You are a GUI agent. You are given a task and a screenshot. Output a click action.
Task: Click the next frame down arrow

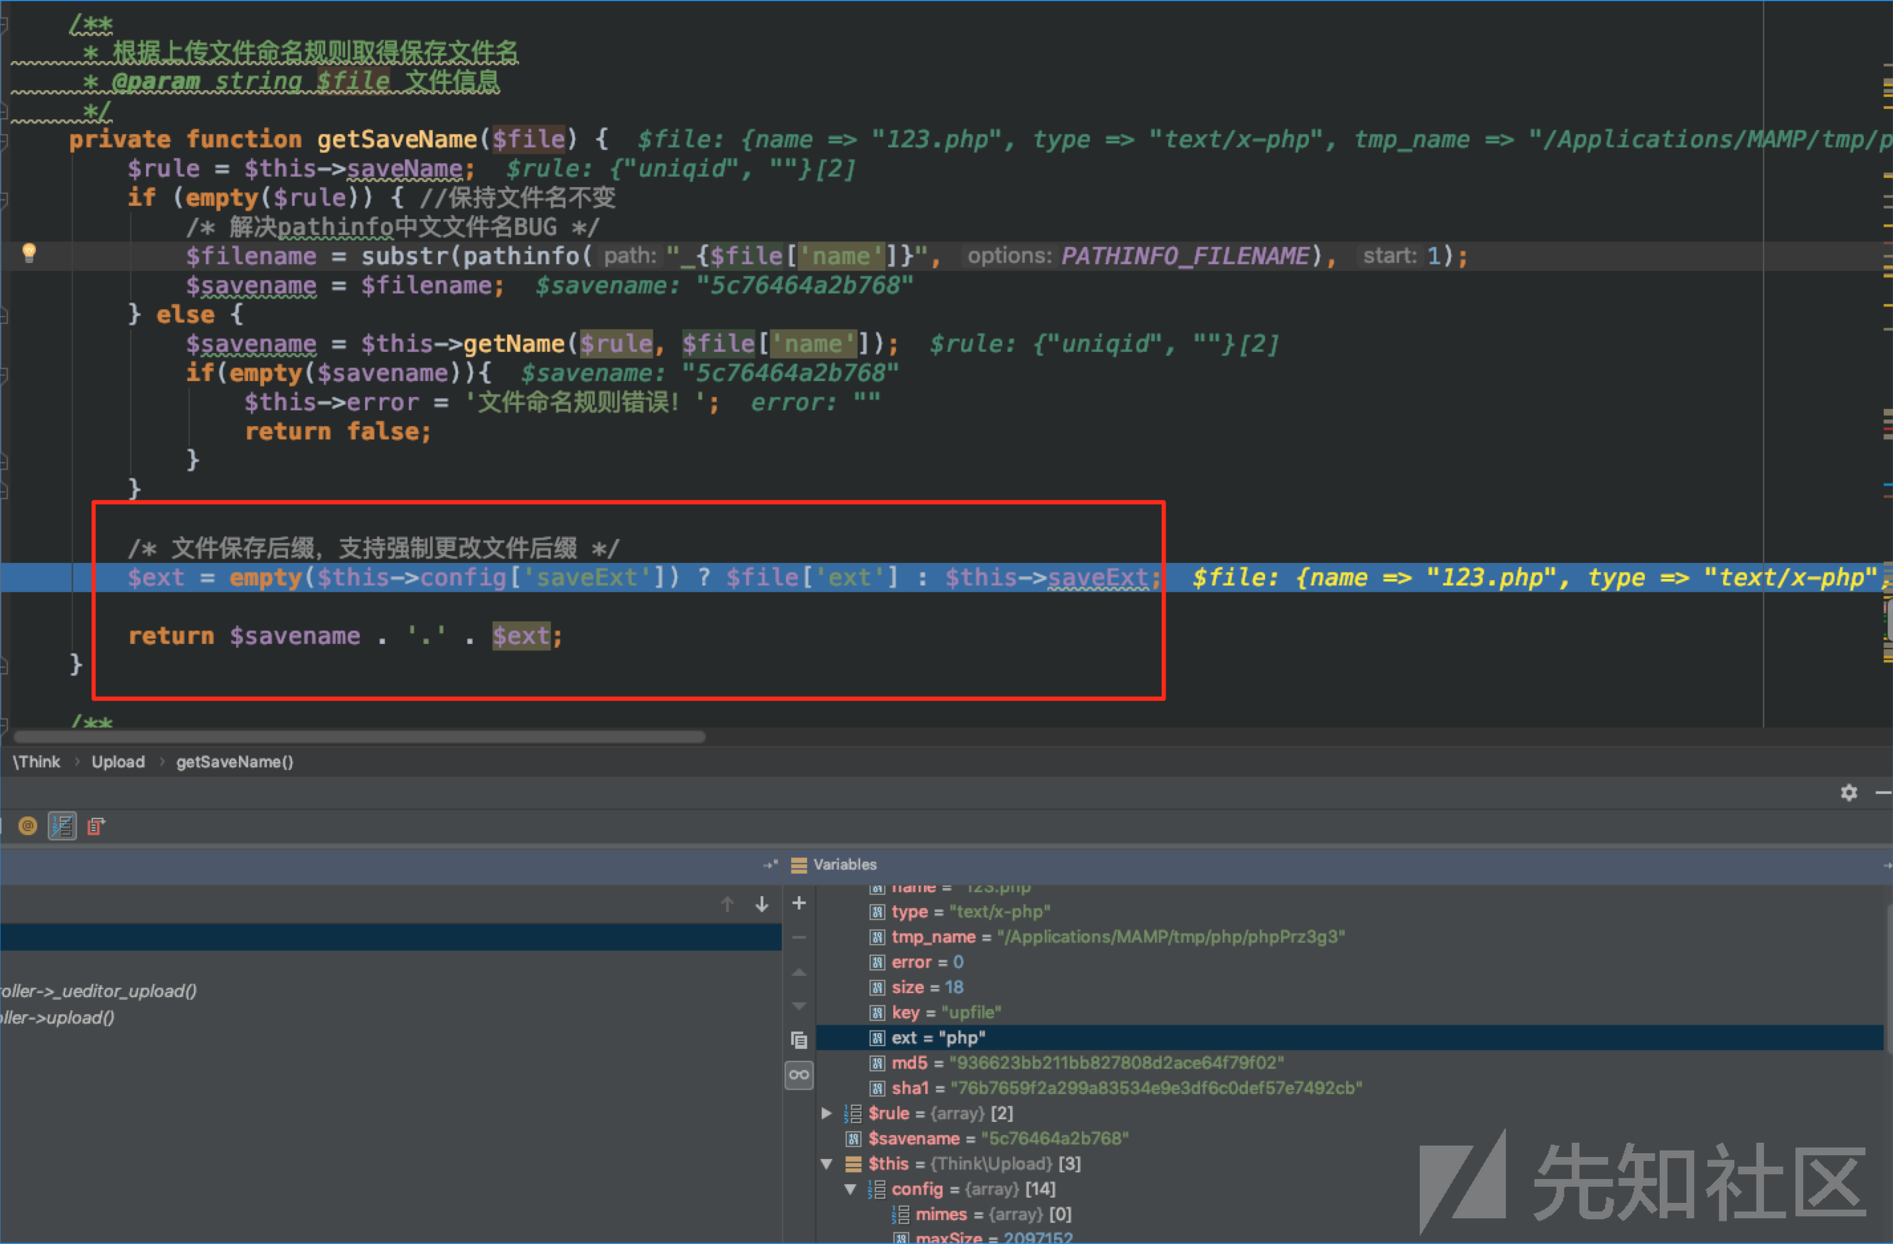761,904
